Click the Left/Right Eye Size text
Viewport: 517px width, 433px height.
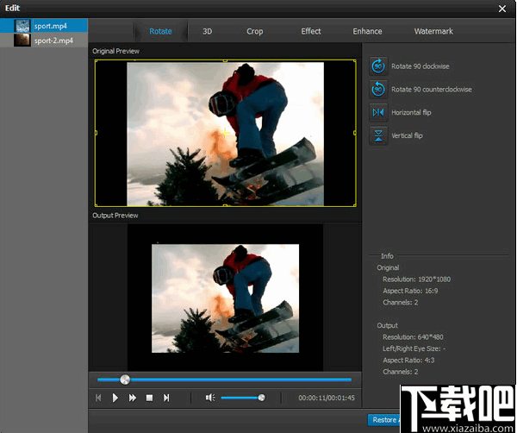click(x=414, y=348)
